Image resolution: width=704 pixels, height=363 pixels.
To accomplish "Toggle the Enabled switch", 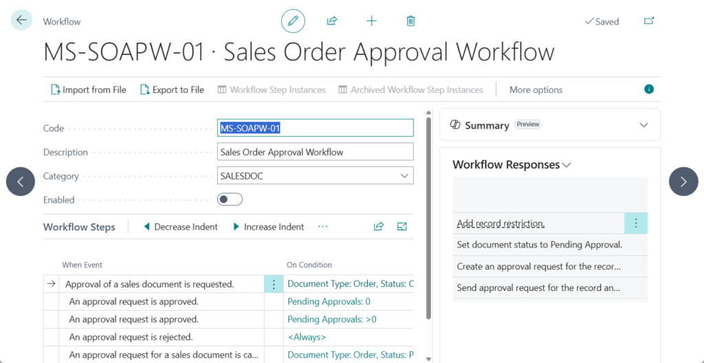I will tap(230, 200).
